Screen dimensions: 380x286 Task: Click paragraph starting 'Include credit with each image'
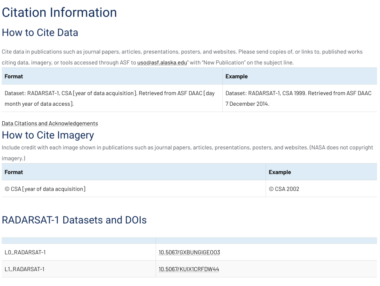(187, 153)
